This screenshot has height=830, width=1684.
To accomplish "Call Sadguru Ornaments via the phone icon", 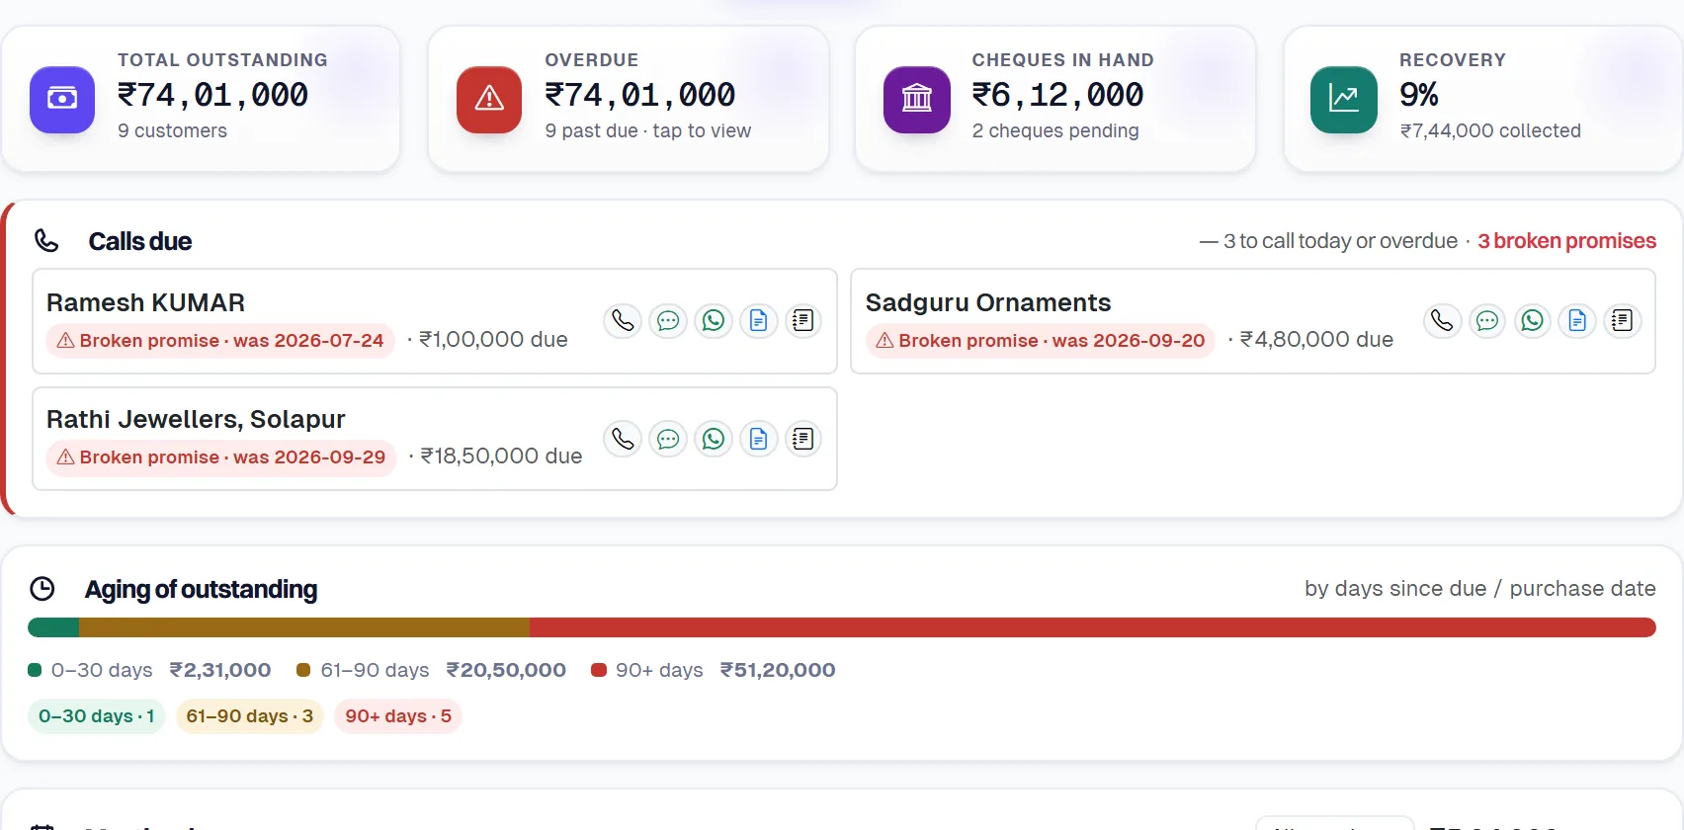I will coord(1442,321).
